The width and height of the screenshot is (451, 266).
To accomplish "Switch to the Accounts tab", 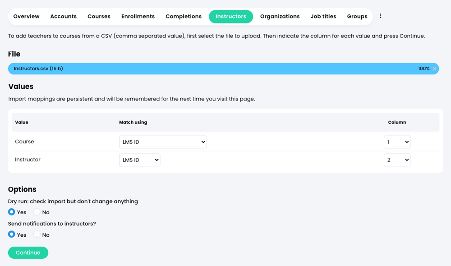I will 63,16.
